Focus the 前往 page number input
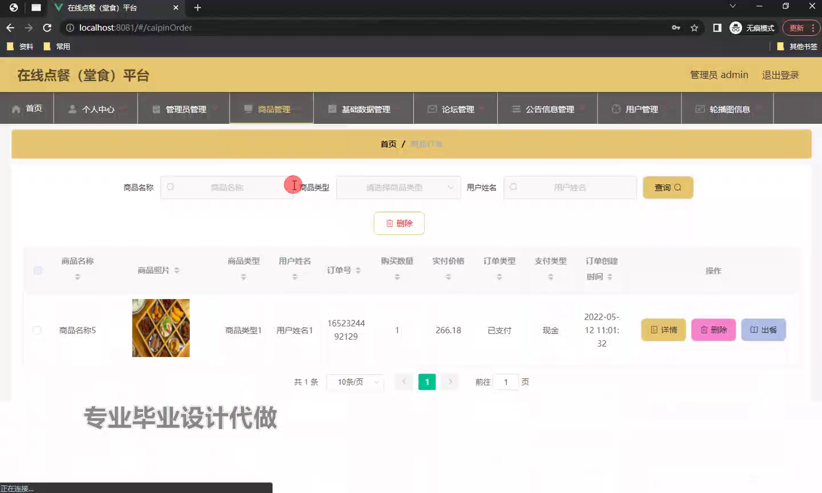Image resolution: width=822 pixels, height=493 pixels. 506,382
